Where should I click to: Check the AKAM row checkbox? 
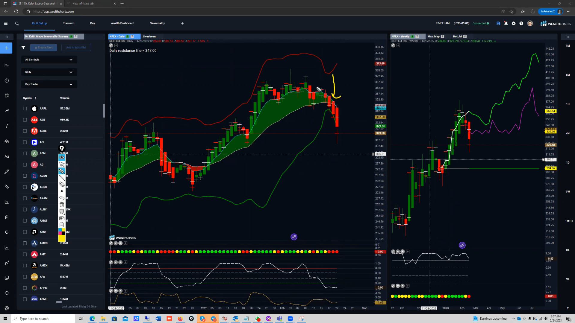pos(25,198)
